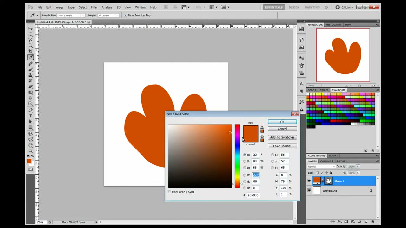The height and width of the screenshot is (228, 406).
Task: Open the Layers panel menu
Action: [x=377, y=161]
